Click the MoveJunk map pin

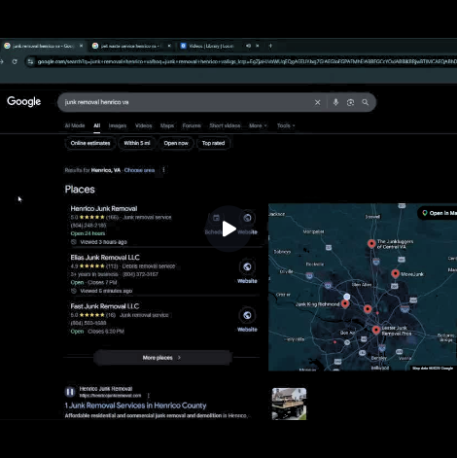click(x=395, y=274)
